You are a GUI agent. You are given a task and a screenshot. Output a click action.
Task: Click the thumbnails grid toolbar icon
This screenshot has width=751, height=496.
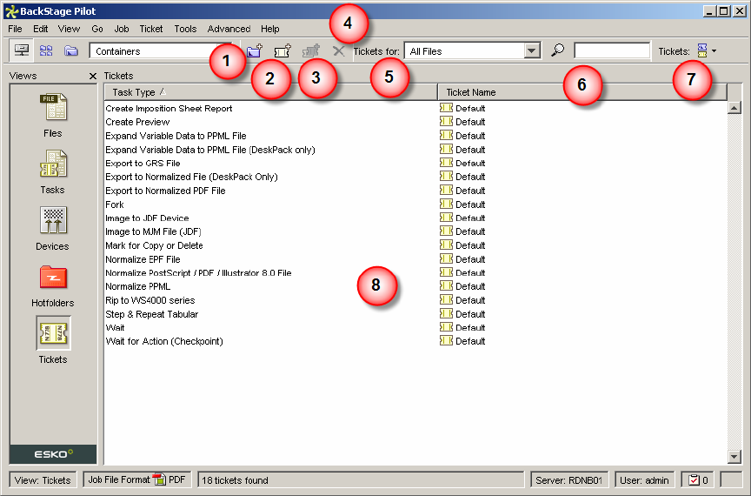pyautogui.click(x=46, y=50)
